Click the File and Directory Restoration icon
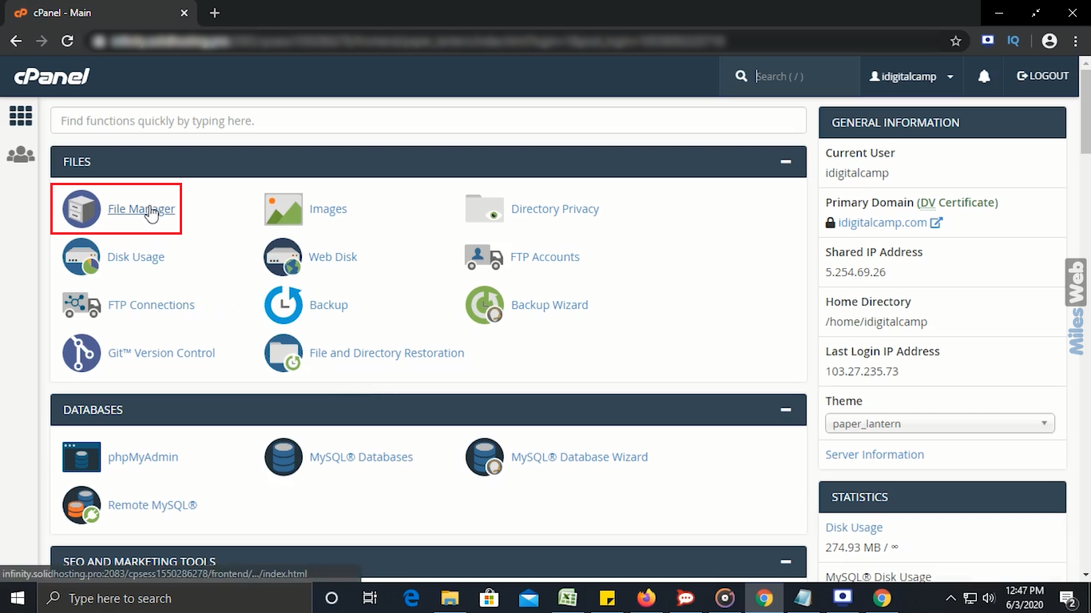 tap(284, 353)
